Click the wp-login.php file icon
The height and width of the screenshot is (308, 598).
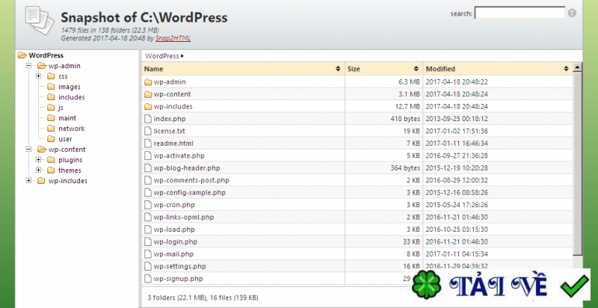coord(148,241)
